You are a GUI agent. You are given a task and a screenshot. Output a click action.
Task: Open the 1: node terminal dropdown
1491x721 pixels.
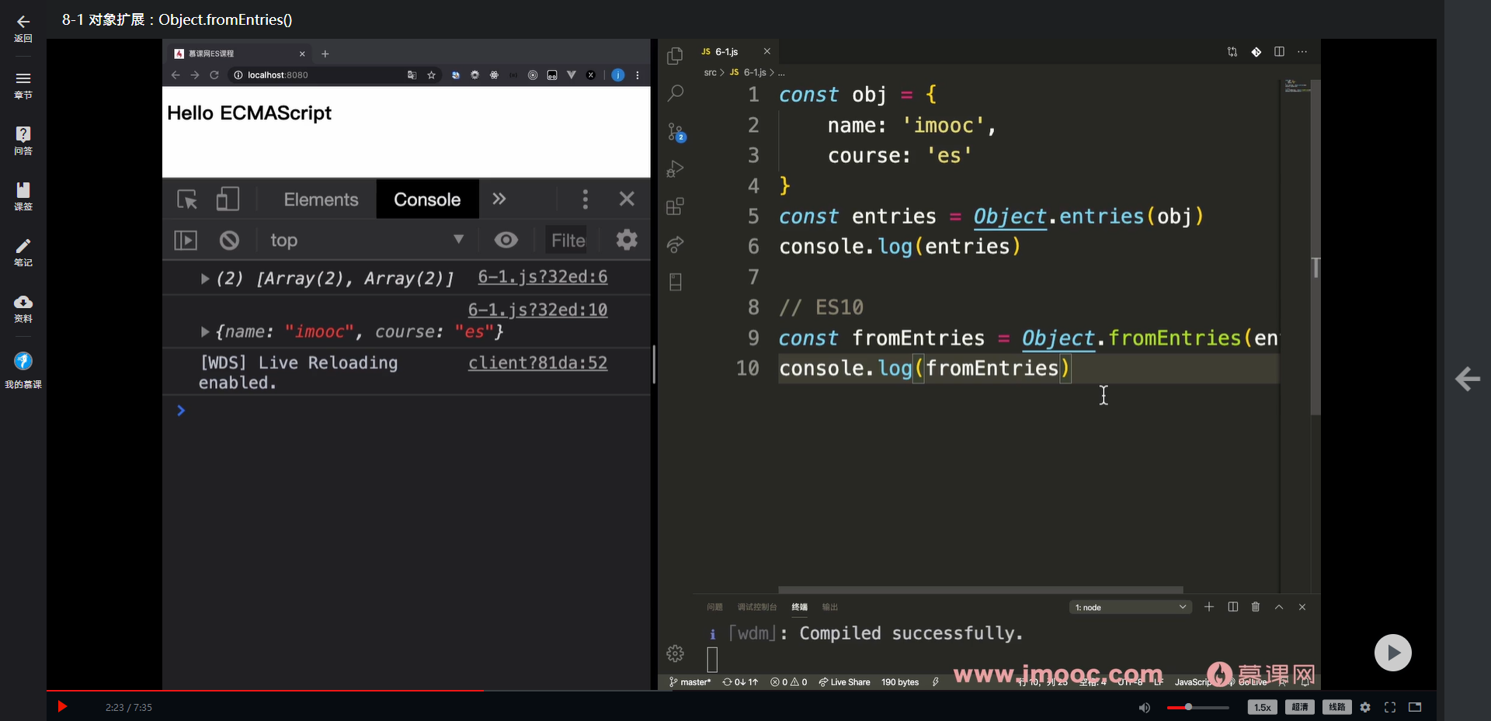[1131, 607]
